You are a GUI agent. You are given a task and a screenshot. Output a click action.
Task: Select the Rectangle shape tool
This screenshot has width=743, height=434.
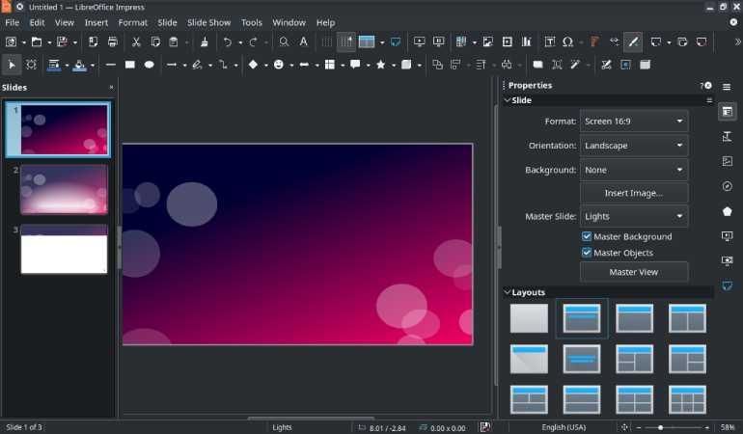(x=129, y=65)
